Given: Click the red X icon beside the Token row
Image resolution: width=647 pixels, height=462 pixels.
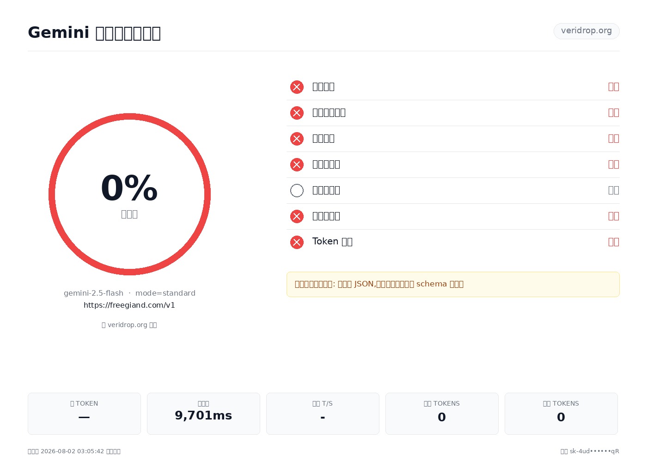Looking at the screenshot, I should pyautogui.click(x=297, y=242).
